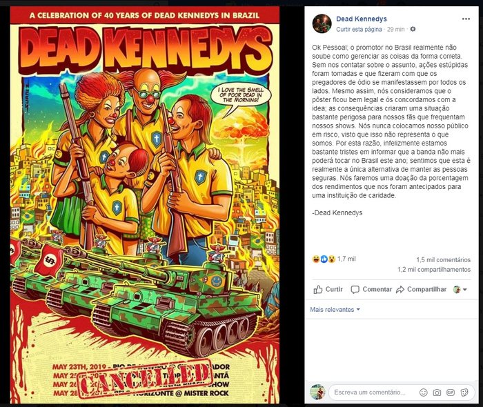Open the sticker picker icon

(464, 393)
